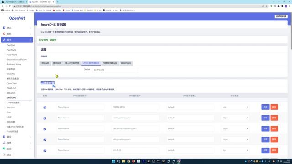The width and height of the screenshot is (292, 164).
Task: Click the red delete button in 223.5.5.5 row
Action: [x=274, y=150]
